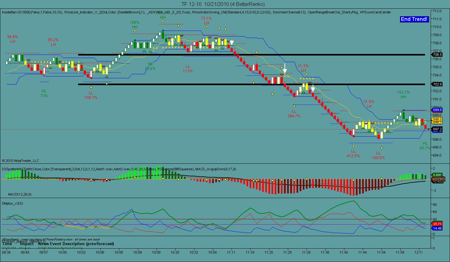The height and width of the screenshot is (262, 450).
Task: Select the 10:54 time axis label
Action: click(212, 252)
